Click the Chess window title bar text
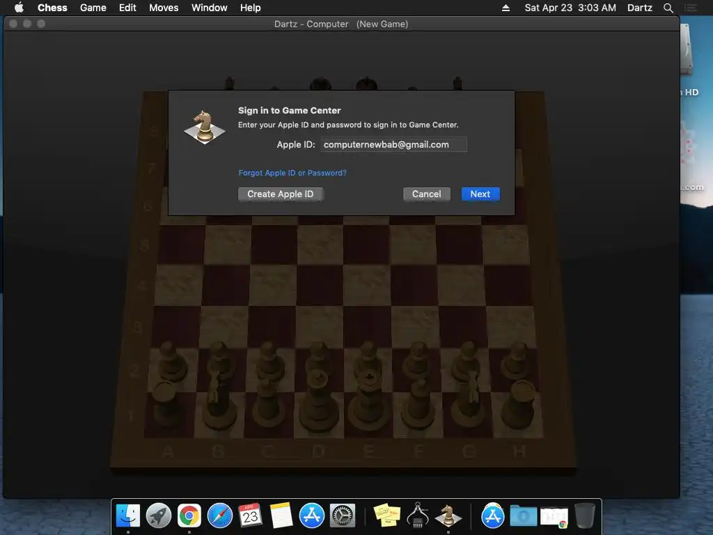713x535 pixels. point(341,24)
